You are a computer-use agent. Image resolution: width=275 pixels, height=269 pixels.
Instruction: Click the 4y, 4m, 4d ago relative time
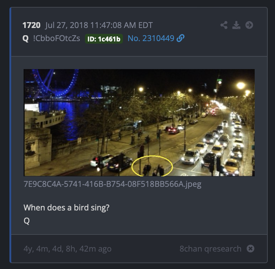pyautogui.click(x=67, y=249)
